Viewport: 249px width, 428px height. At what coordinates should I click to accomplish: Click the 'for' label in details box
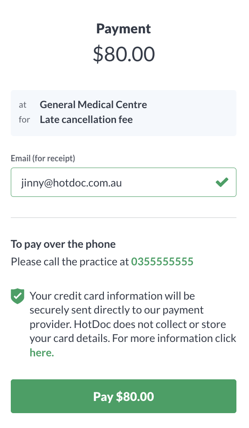(24, 119)
